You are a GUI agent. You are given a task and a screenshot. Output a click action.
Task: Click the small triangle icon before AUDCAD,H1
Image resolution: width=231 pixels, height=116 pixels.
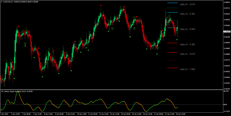pyautogui.click(x=1, y=2)
